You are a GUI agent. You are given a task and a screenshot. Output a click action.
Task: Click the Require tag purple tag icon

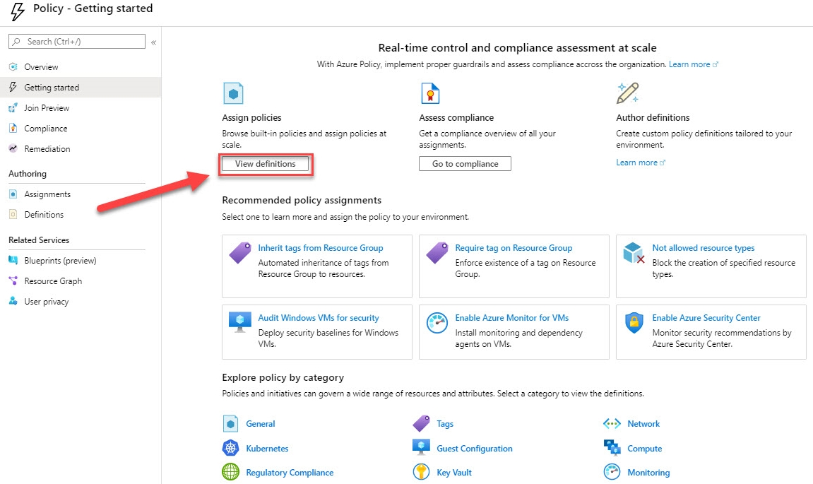(437, 253)
